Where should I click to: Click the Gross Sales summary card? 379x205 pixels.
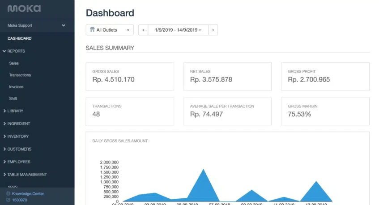[130, 76]
